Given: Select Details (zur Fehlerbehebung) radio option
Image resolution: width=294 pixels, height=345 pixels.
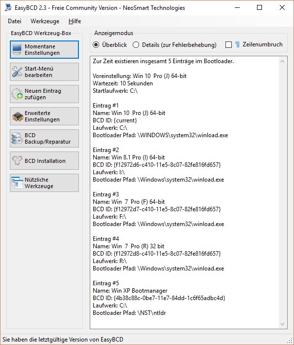Looking at the screenshot, I should point(136,45).
